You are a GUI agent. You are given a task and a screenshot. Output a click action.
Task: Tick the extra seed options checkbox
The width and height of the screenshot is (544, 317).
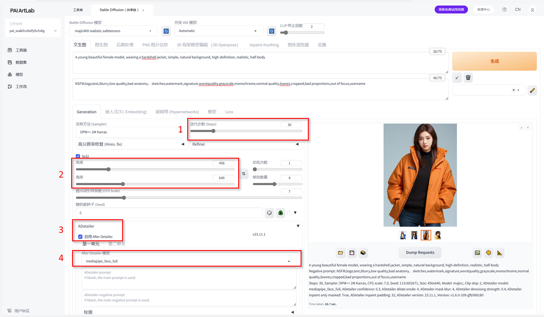click(289, 213)
